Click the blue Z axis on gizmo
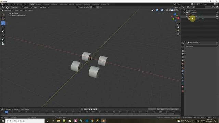The width and height of the screenshot is (219, 123). point(175,14)
